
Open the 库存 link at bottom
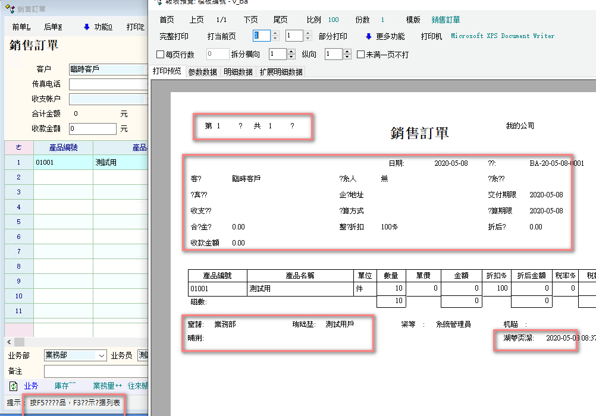click(65, 386)
